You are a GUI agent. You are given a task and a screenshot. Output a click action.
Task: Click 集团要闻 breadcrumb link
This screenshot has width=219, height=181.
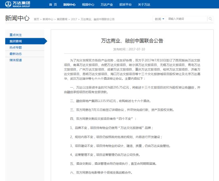pos(62,19)
